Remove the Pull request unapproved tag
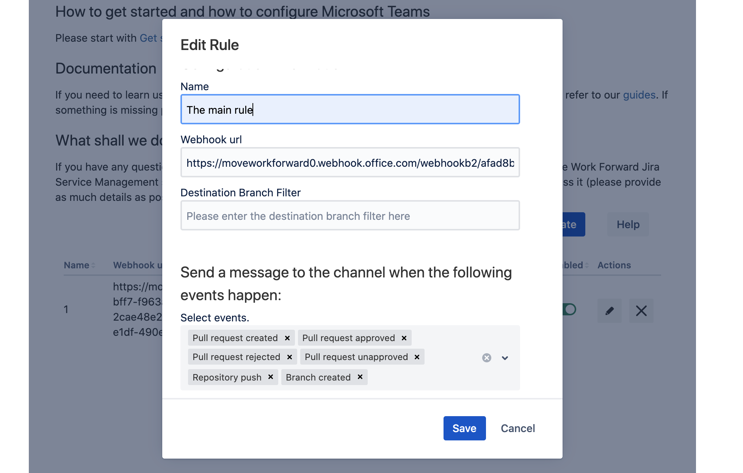This screenshot has width=743, height=473. point(417,357)
